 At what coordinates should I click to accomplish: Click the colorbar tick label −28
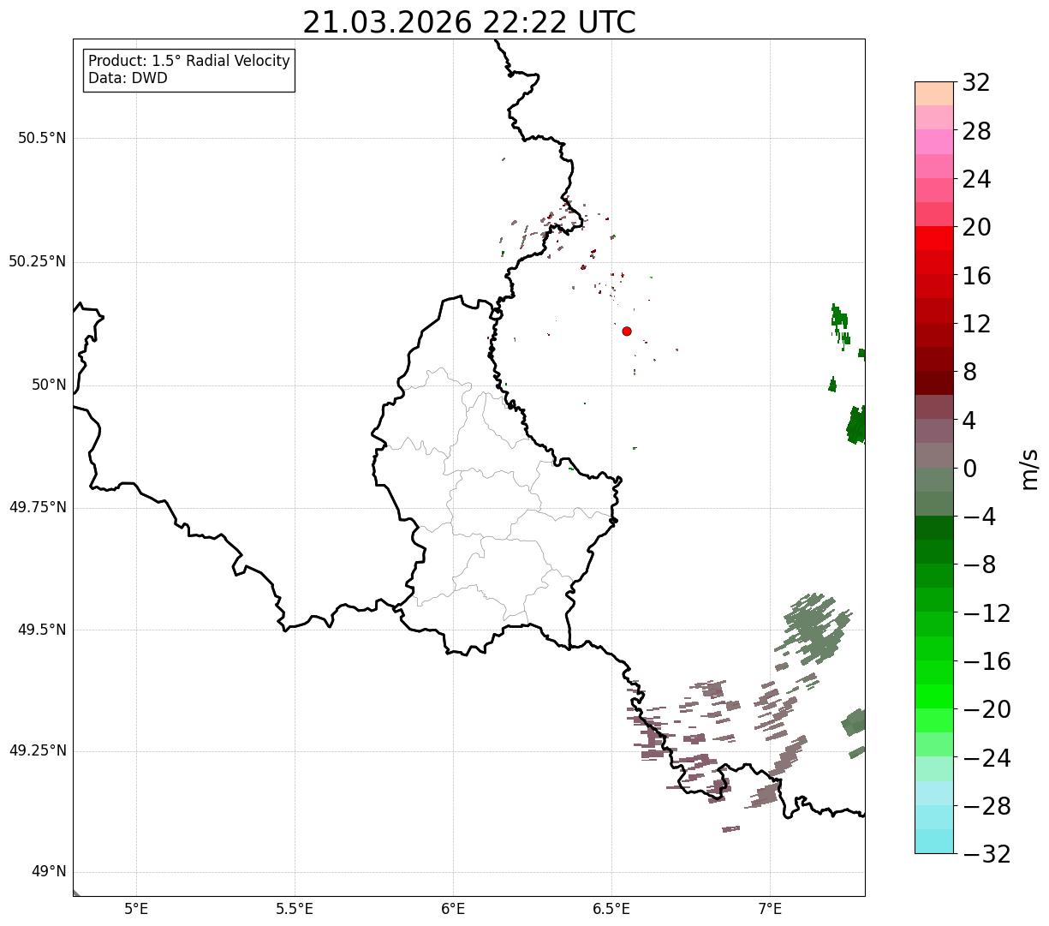click(986, 806)
